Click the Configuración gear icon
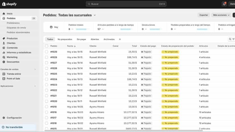This screenshot has width=235, height=132. pos(4,118)
